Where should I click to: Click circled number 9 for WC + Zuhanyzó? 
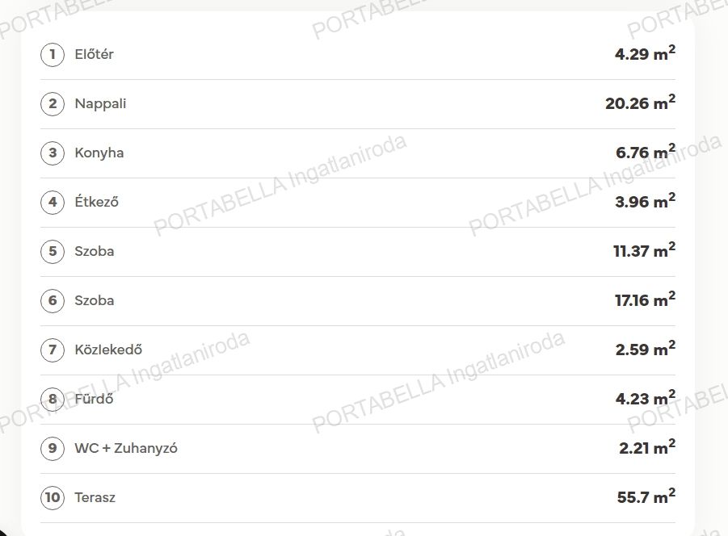coord(53,448)
